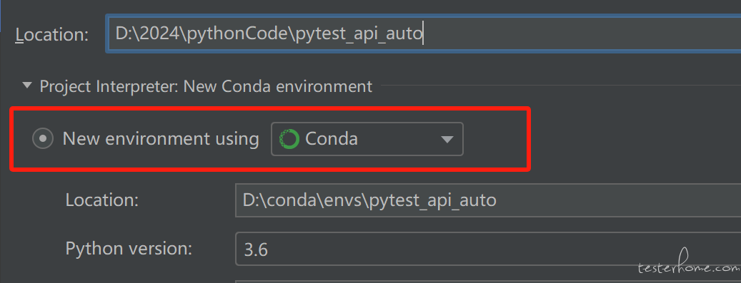Click the dropdown arrow beside Conda
Viewport: 741px width, 283px height.
point(447,140)
